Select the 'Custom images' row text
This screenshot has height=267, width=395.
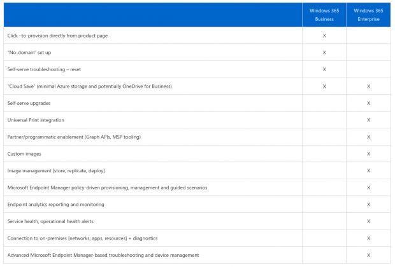[x=24, y=154]
